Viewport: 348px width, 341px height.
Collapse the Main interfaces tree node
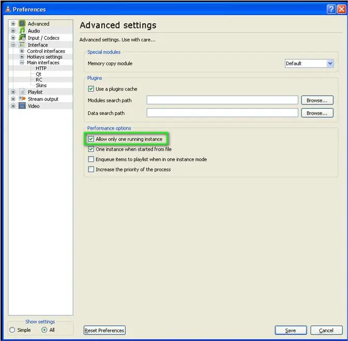pyautogui.click(x=22, y=63)
